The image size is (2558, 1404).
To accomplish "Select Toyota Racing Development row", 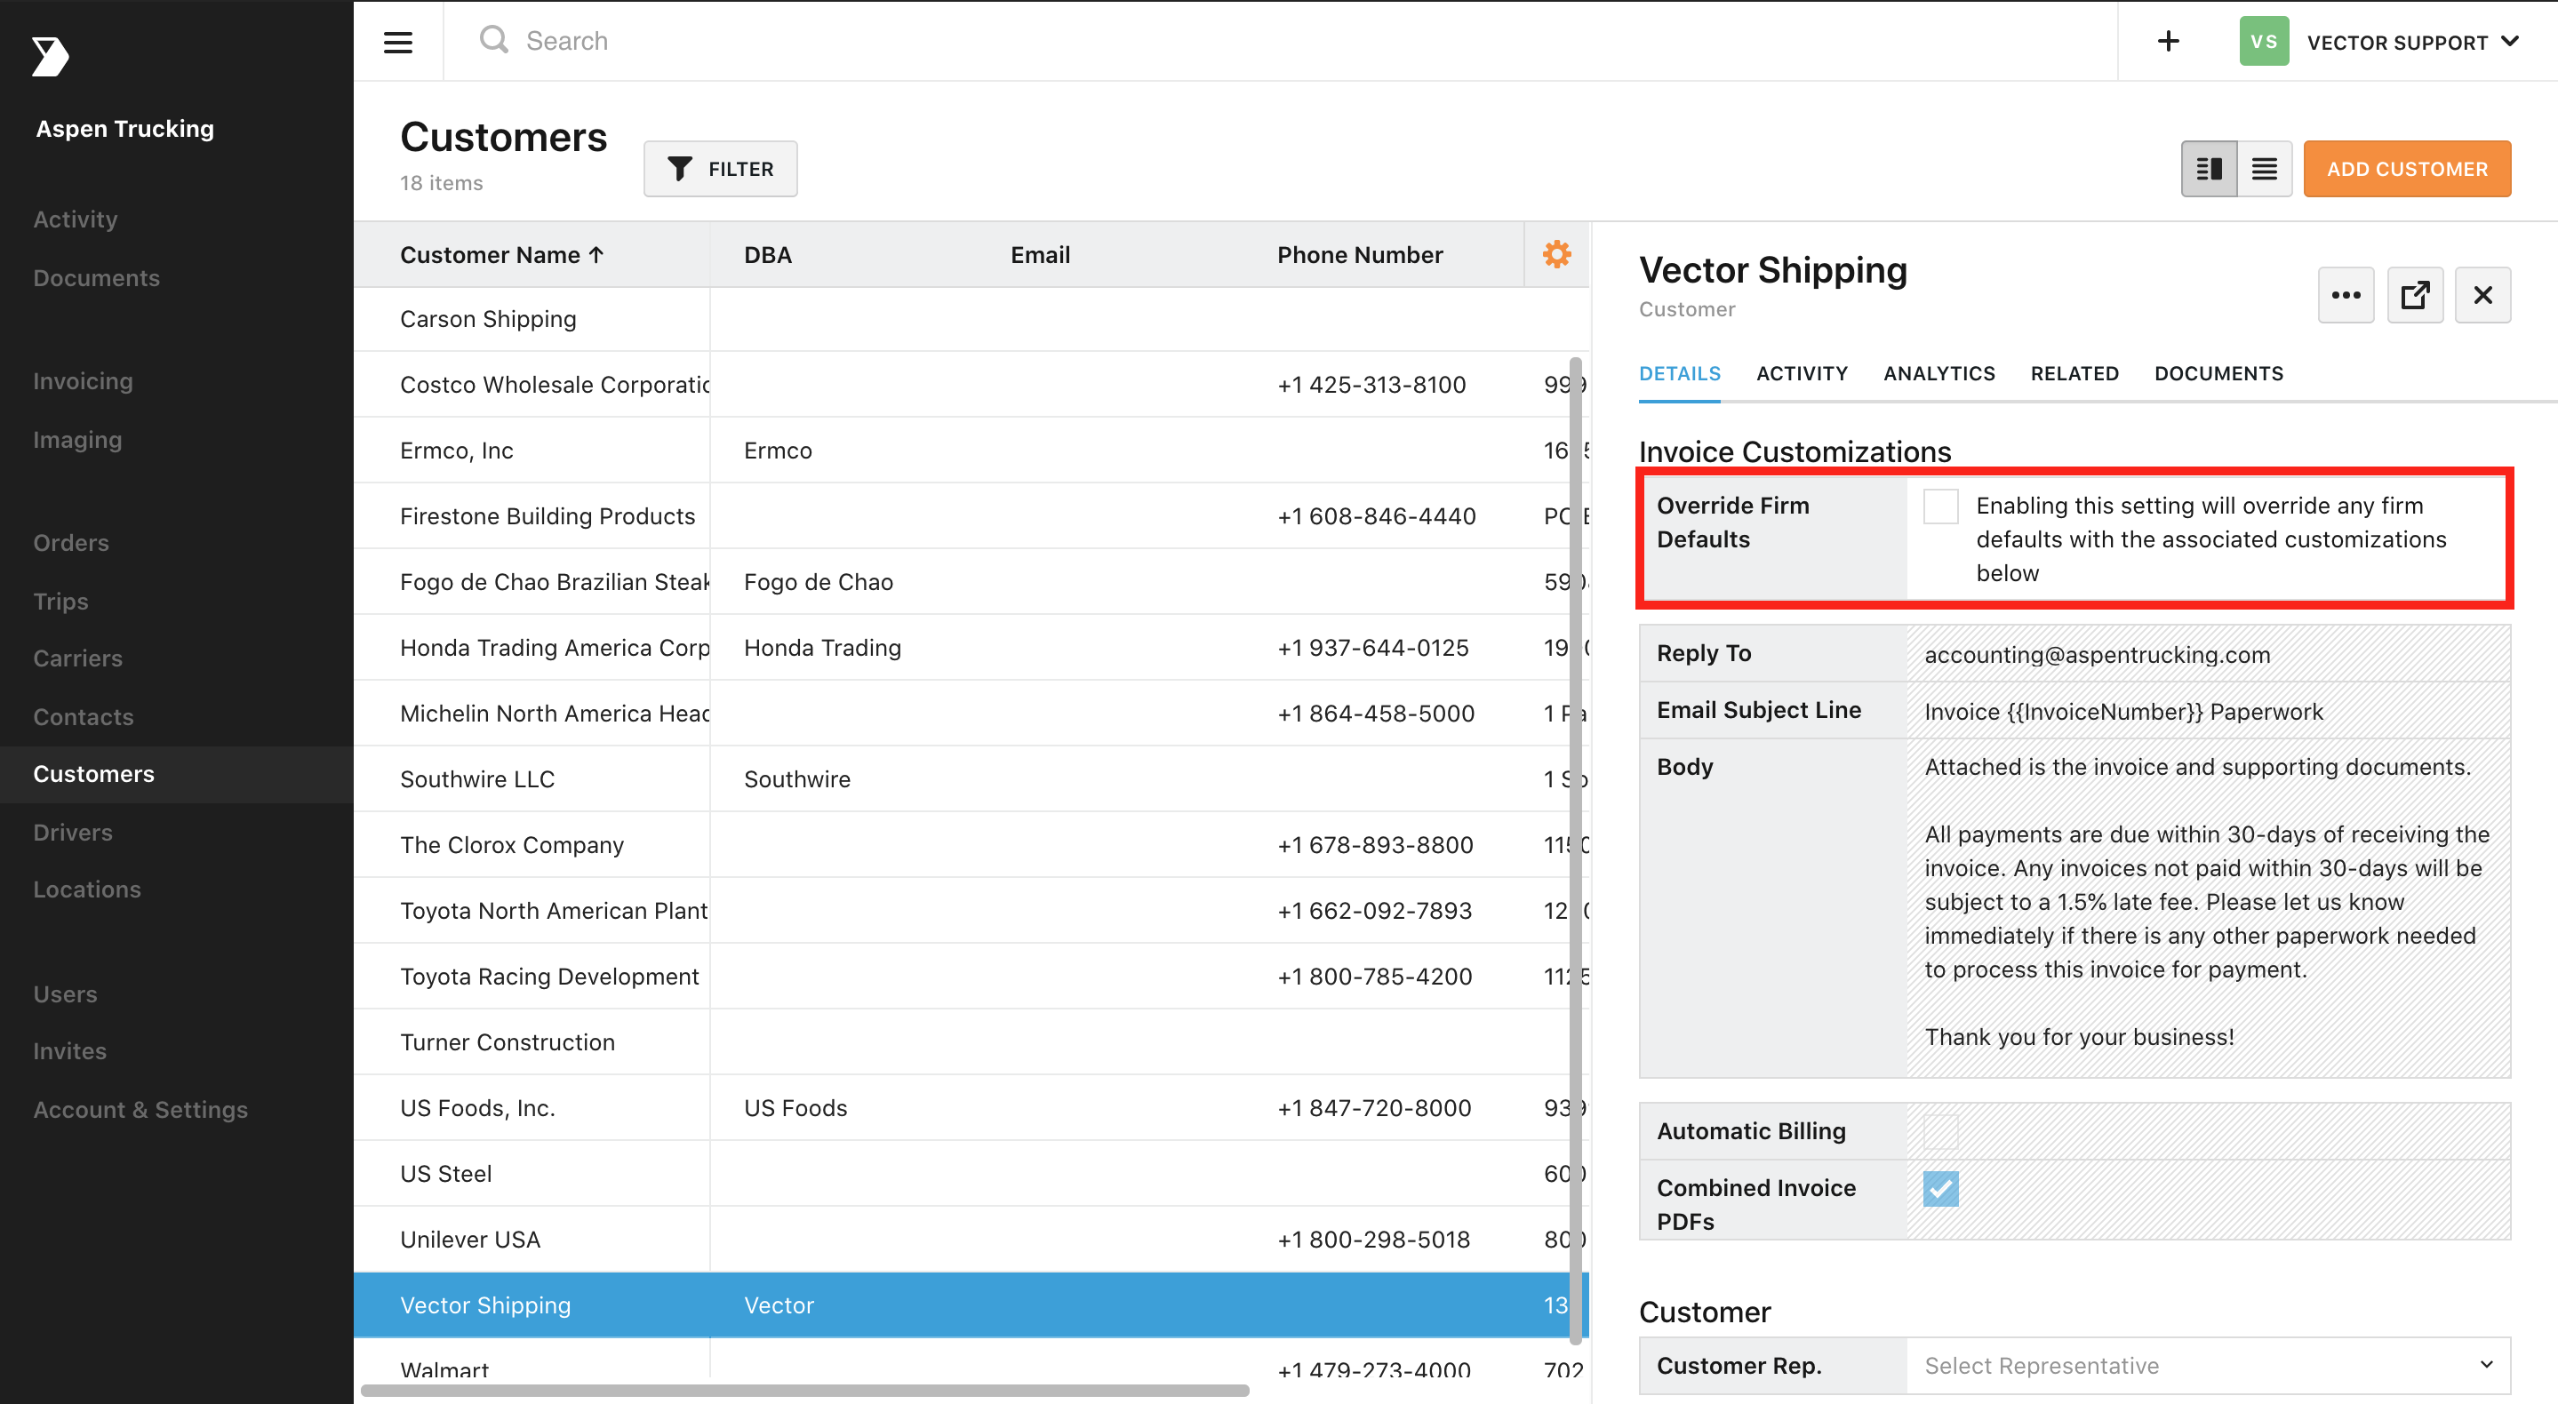I will (x=971, y=976).
